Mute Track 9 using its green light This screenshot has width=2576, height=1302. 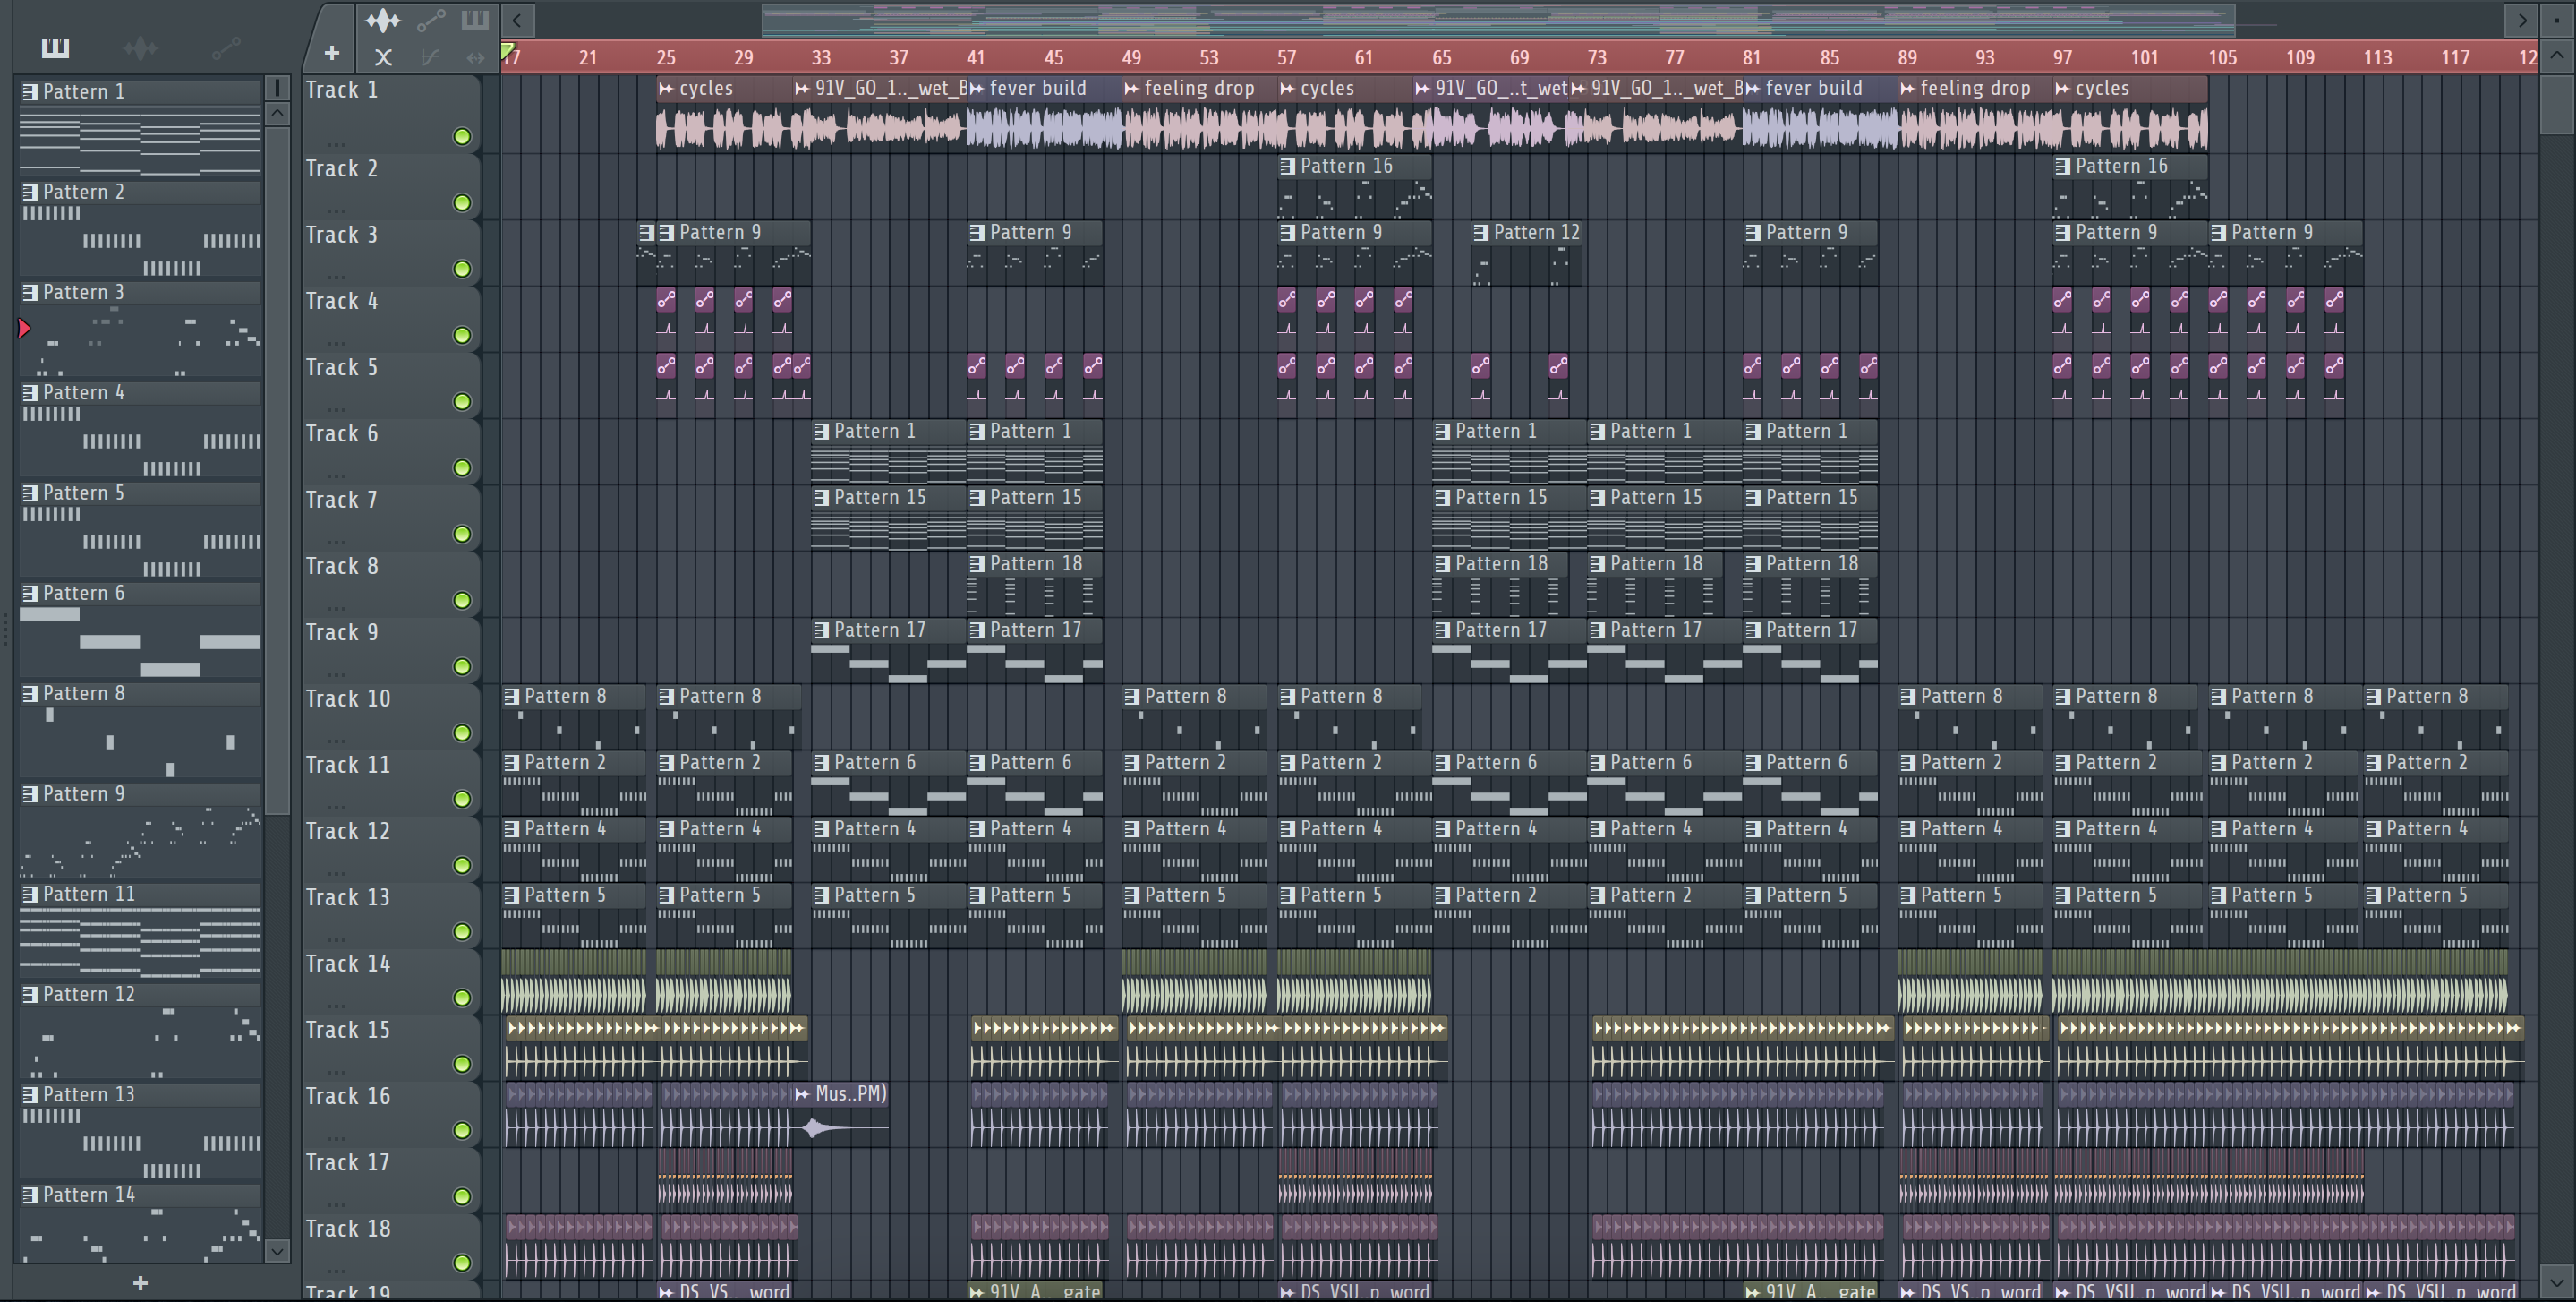[x=462, y=666]
